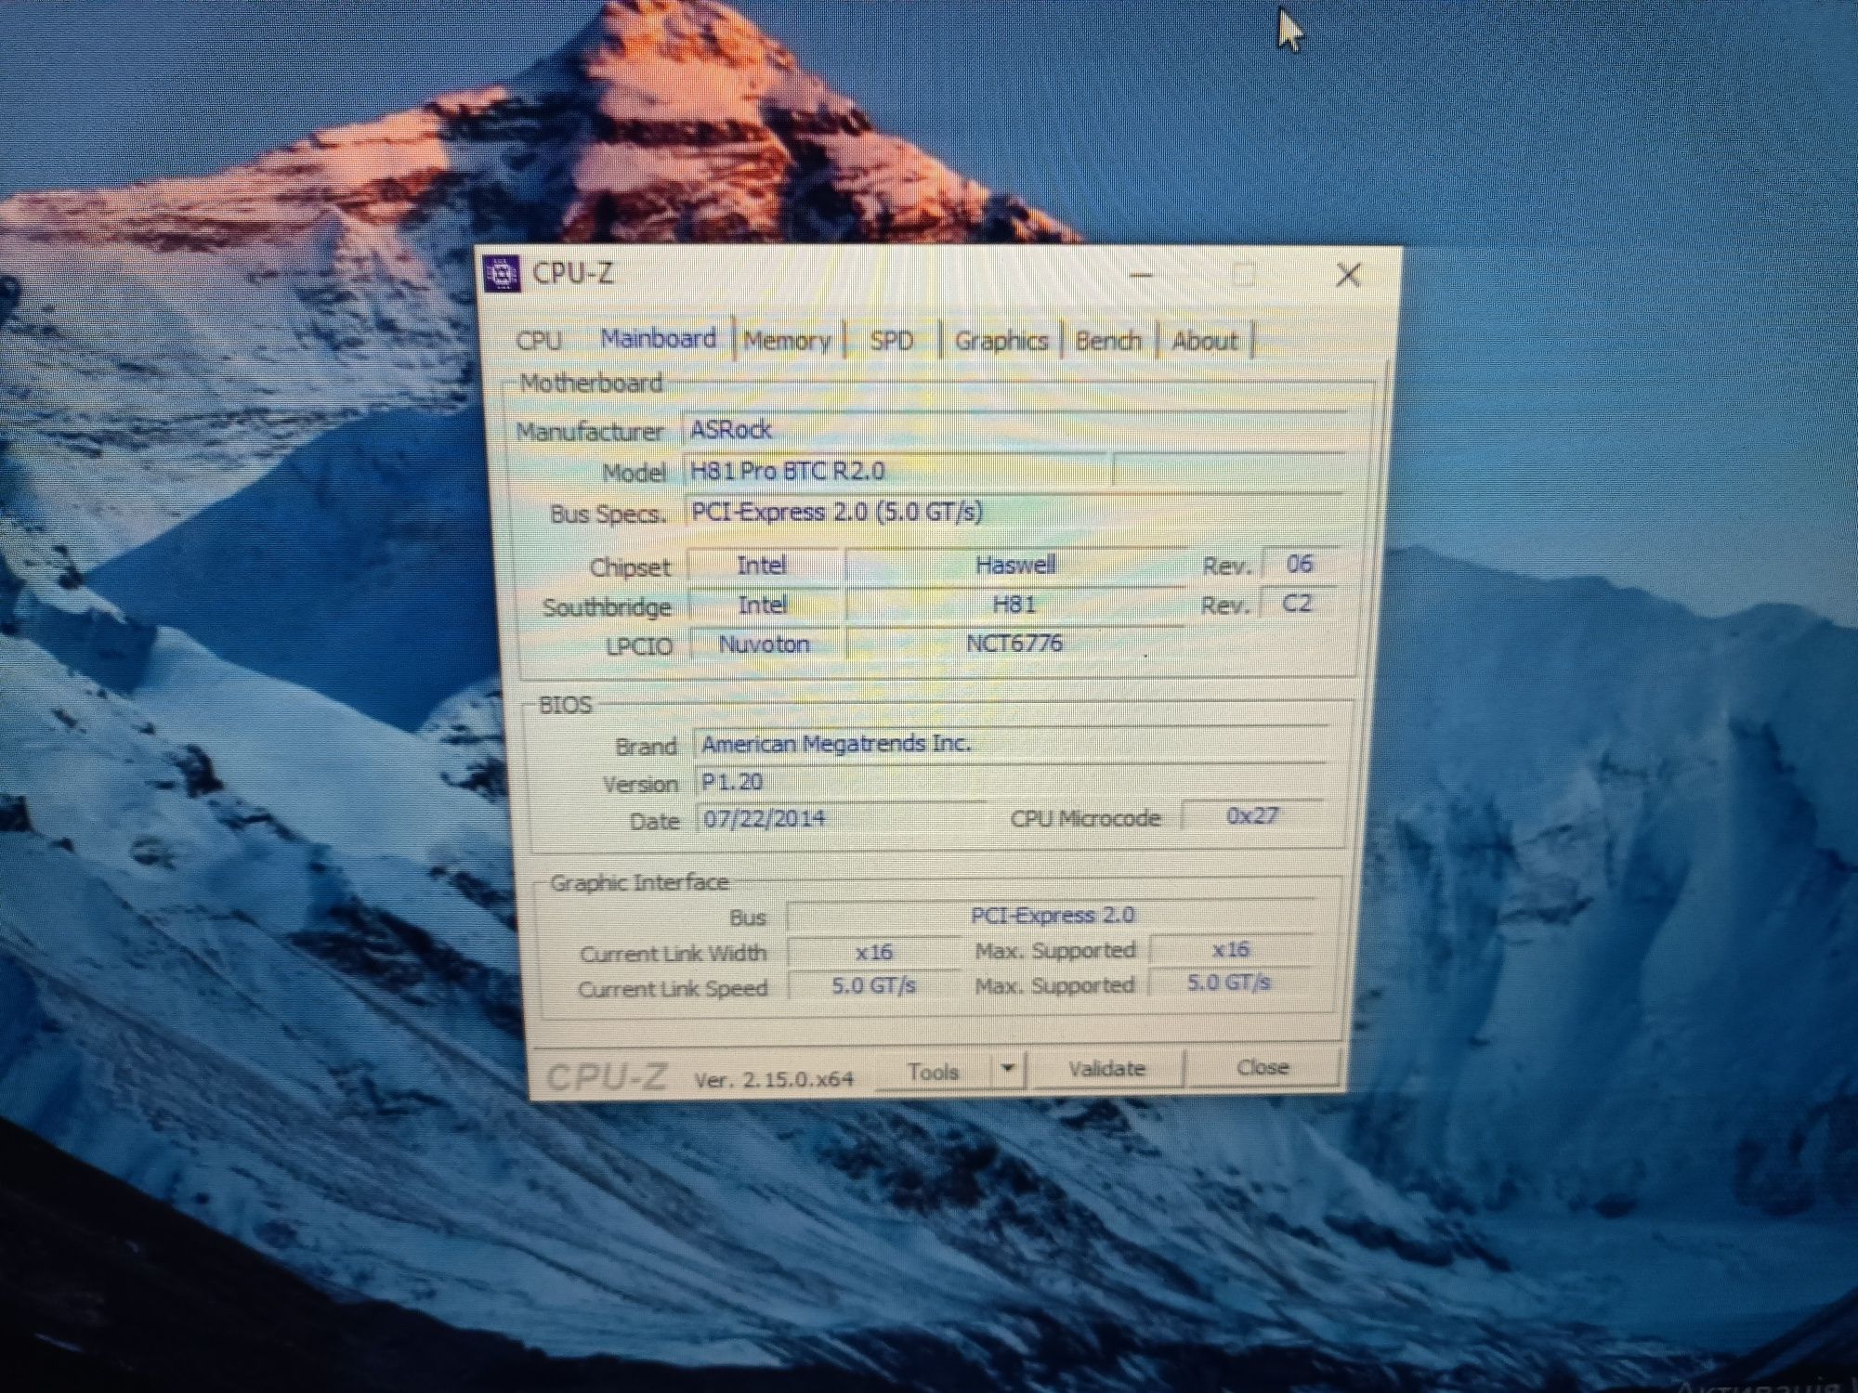Click the American Megatrends Inc. BIOS brand

(x=1011, y=744)
